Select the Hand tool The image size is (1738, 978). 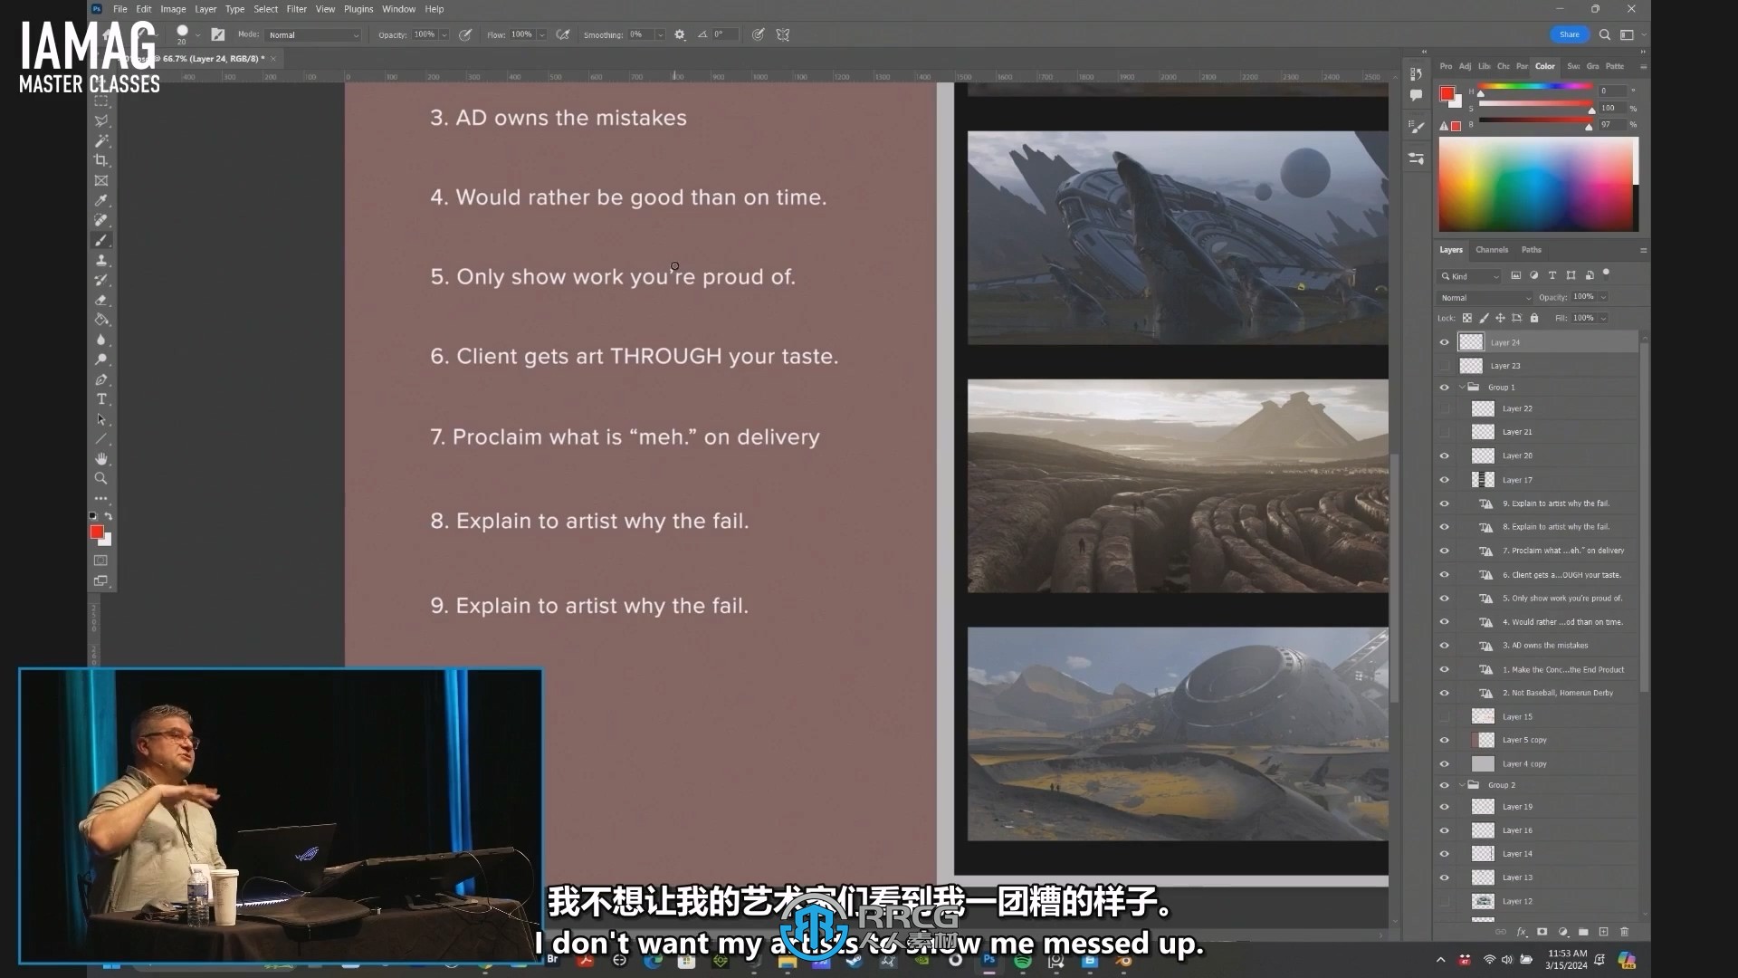coord(101,458)
